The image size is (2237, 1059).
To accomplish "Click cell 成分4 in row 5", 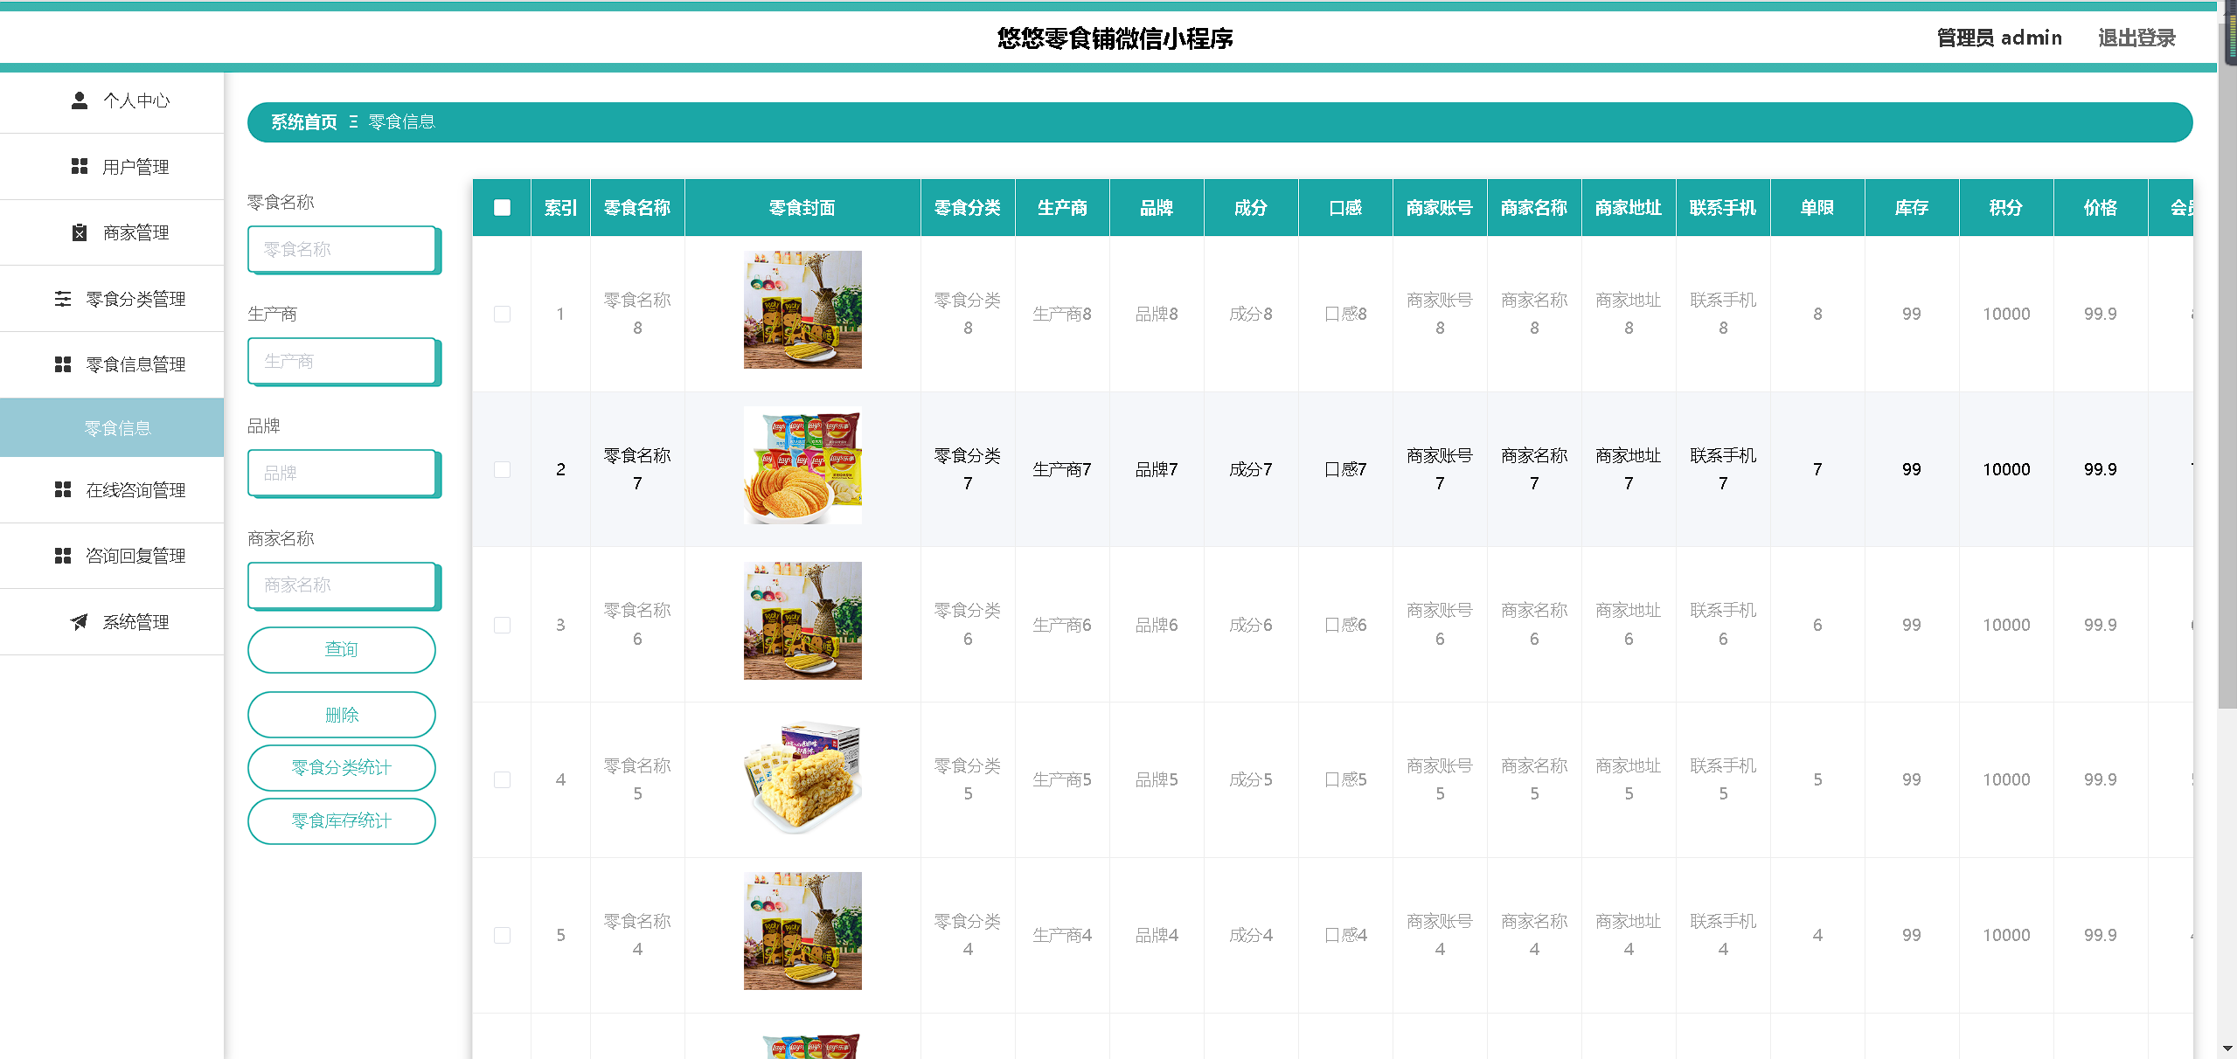I will coord(1251,935).
